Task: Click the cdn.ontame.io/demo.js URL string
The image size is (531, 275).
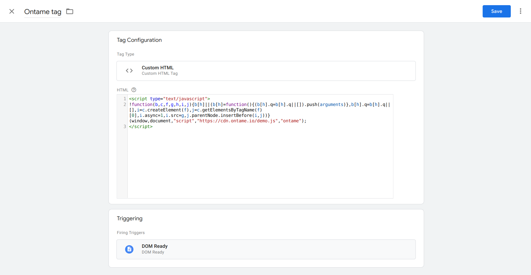Action: pos(237,121)
